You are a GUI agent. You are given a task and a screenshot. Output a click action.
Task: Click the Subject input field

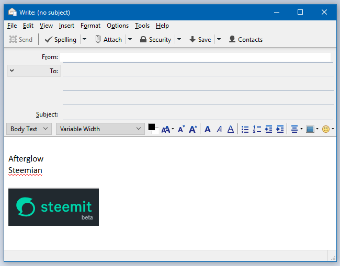tap(198, 114)
